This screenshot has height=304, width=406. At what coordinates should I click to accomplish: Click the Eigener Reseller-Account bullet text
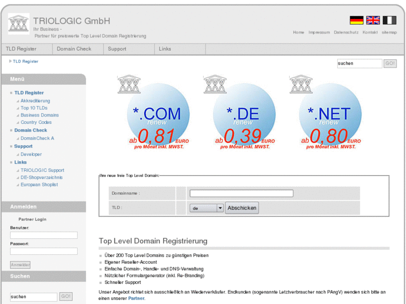131,262
